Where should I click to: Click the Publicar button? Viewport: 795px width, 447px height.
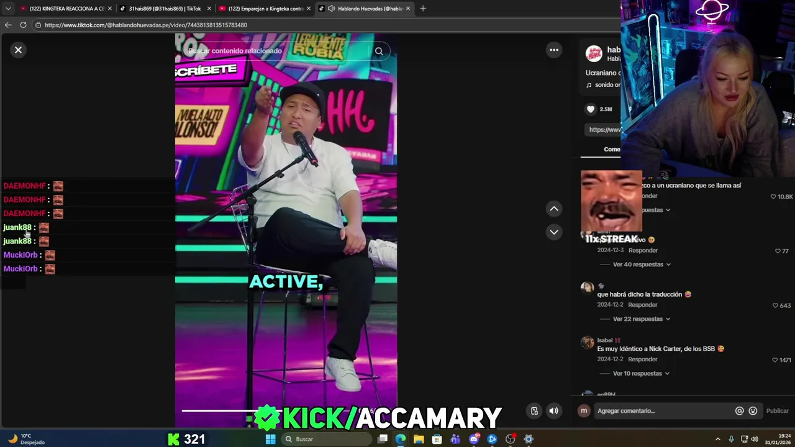point(777,410)
